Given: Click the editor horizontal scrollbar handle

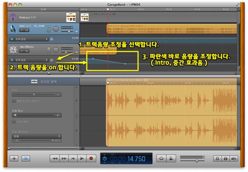Looking at the screenshot, I should (x=83, y=148).
